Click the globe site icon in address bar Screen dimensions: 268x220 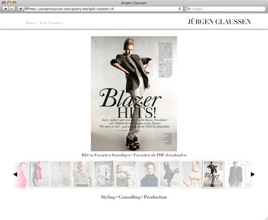click(x=27, y=9)
